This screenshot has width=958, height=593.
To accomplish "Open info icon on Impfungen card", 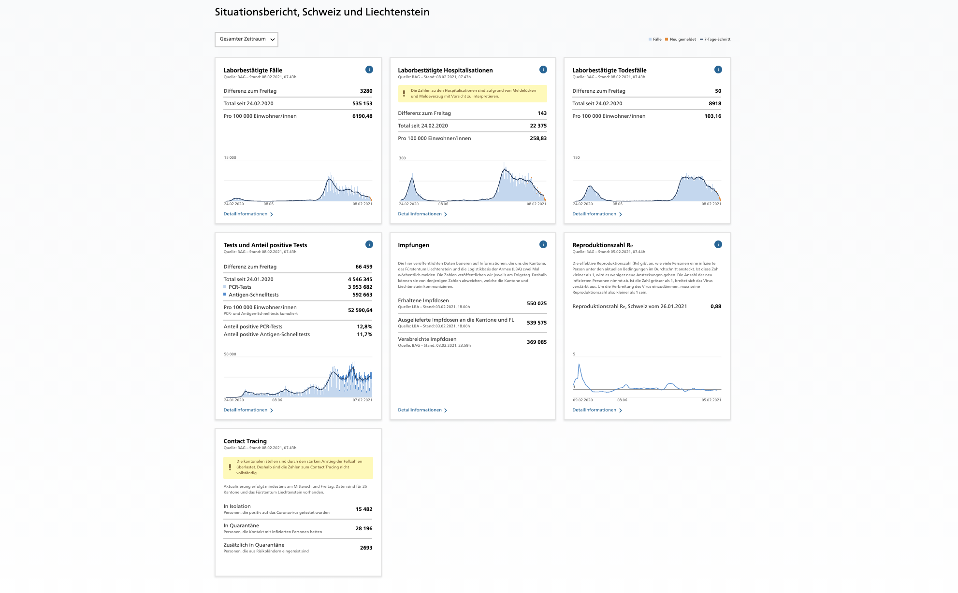I will coord(543,244).
